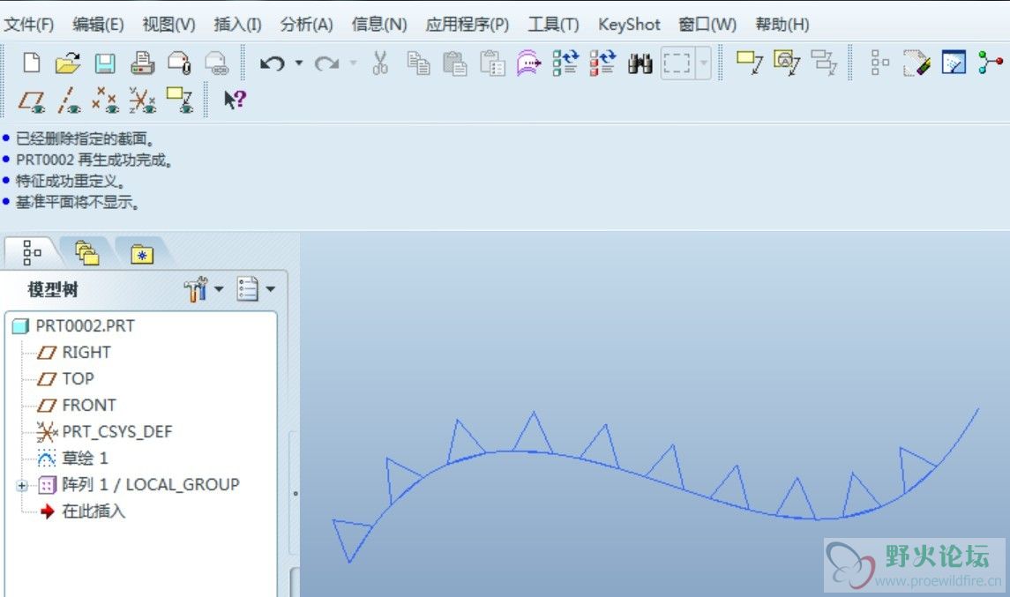The height and width of the screenshot is (597, 1010).
Task: Open the 应用程序(P) menu
Action: coord(467,25)
